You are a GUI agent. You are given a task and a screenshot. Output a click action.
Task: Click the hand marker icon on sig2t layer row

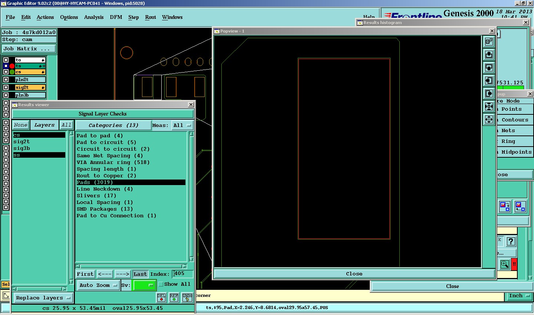[x=43, y=88]
